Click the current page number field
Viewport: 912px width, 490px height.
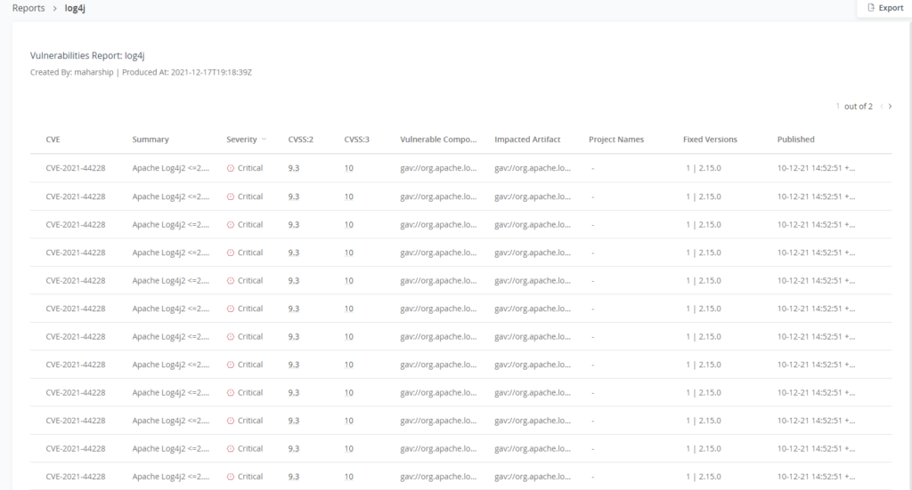pyautogui.click(x=838, y=107)
